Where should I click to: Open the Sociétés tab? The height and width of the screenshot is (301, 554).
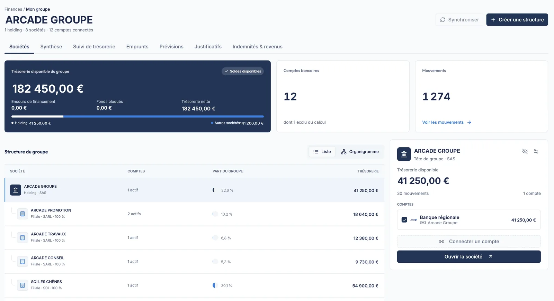[x=19, y=47]
